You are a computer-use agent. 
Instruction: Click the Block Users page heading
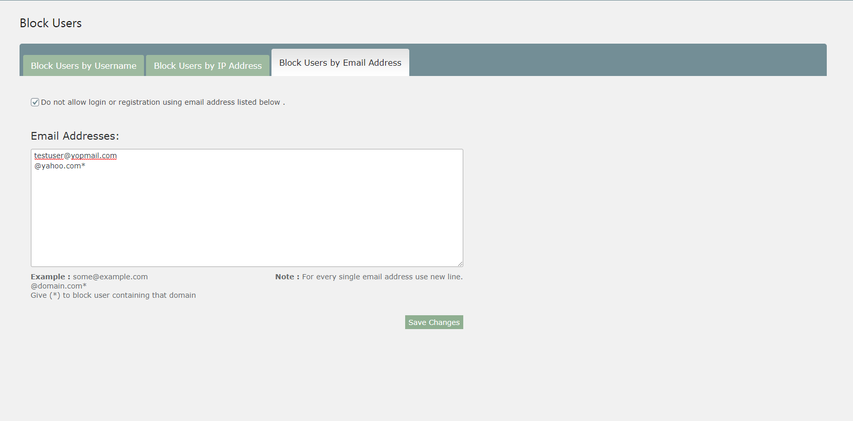[50, 23]
